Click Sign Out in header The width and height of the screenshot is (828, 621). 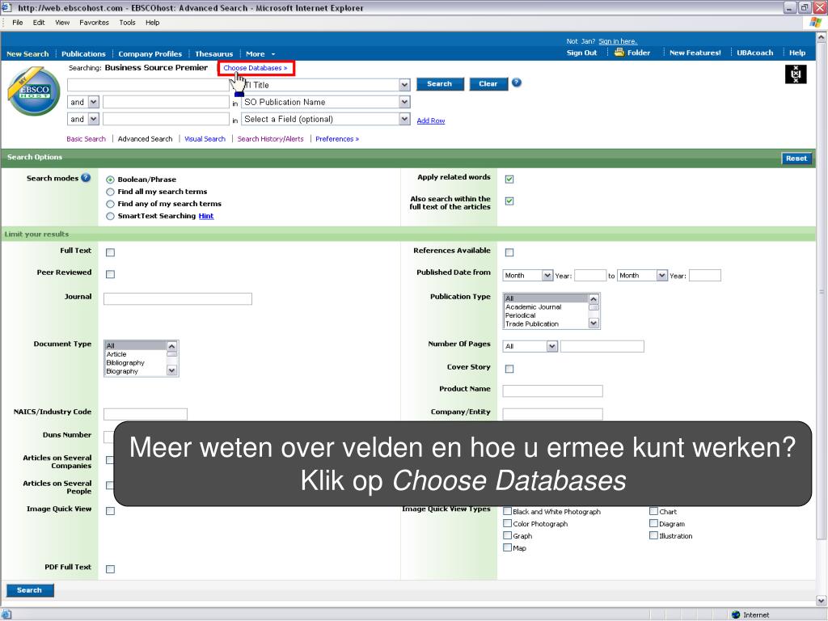pyautogui.click(x=581, y=53)
